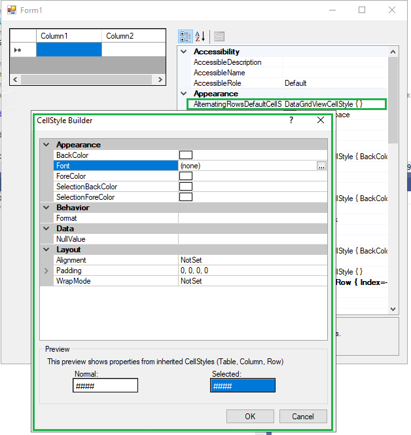Image resolution: width=411 pixels, height=435 pixels.
Task: Click Column2 header in the grid
Action: click(134, 36)
